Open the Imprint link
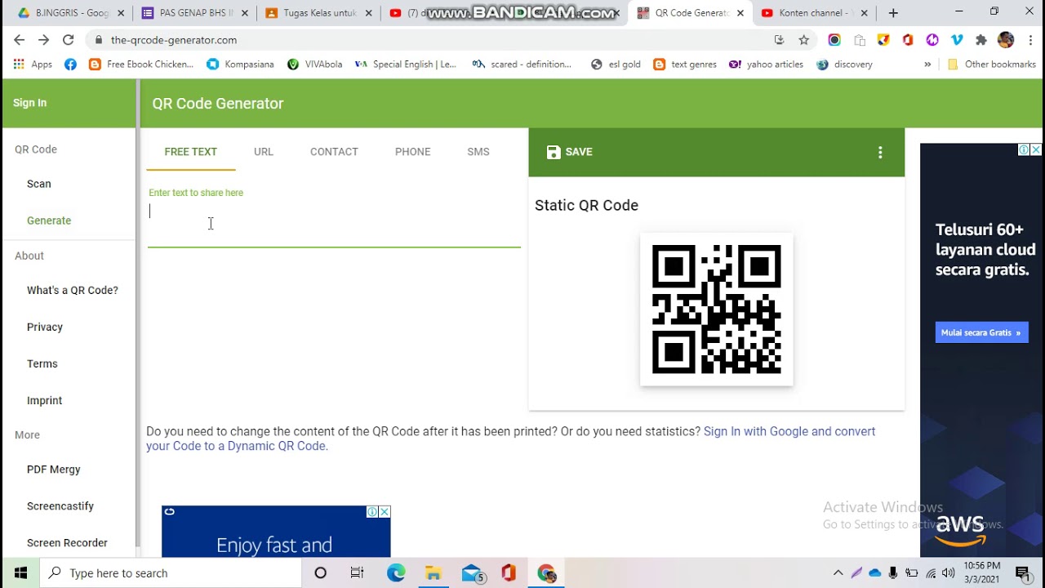1045x588 pixels. tap(45, 400)
